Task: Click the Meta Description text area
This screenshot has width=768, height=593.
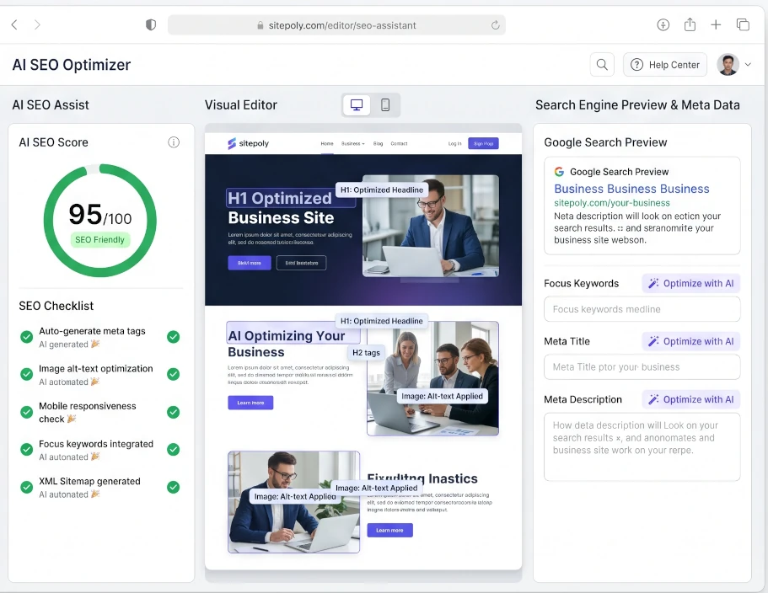Action: click(642, 447)
